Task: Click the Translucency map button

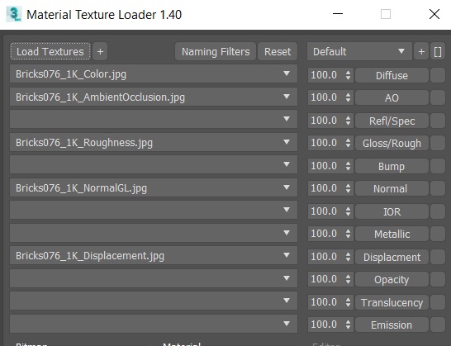Action: [392, 302]
